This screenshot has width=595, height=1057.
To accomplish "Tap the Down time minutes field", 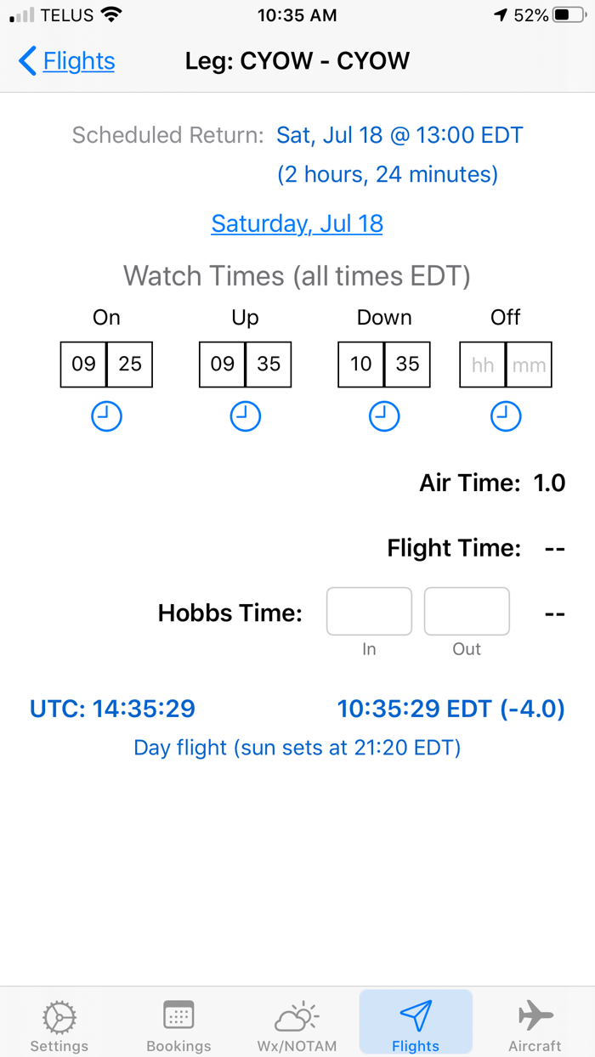I will (406, 364).
